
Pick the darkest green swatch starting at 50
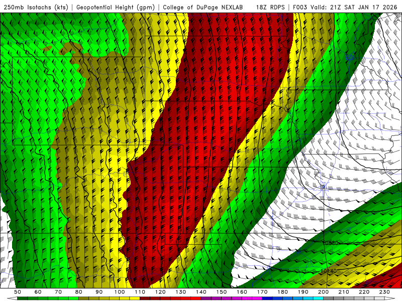pyautogui.click(x=23, y=298)
